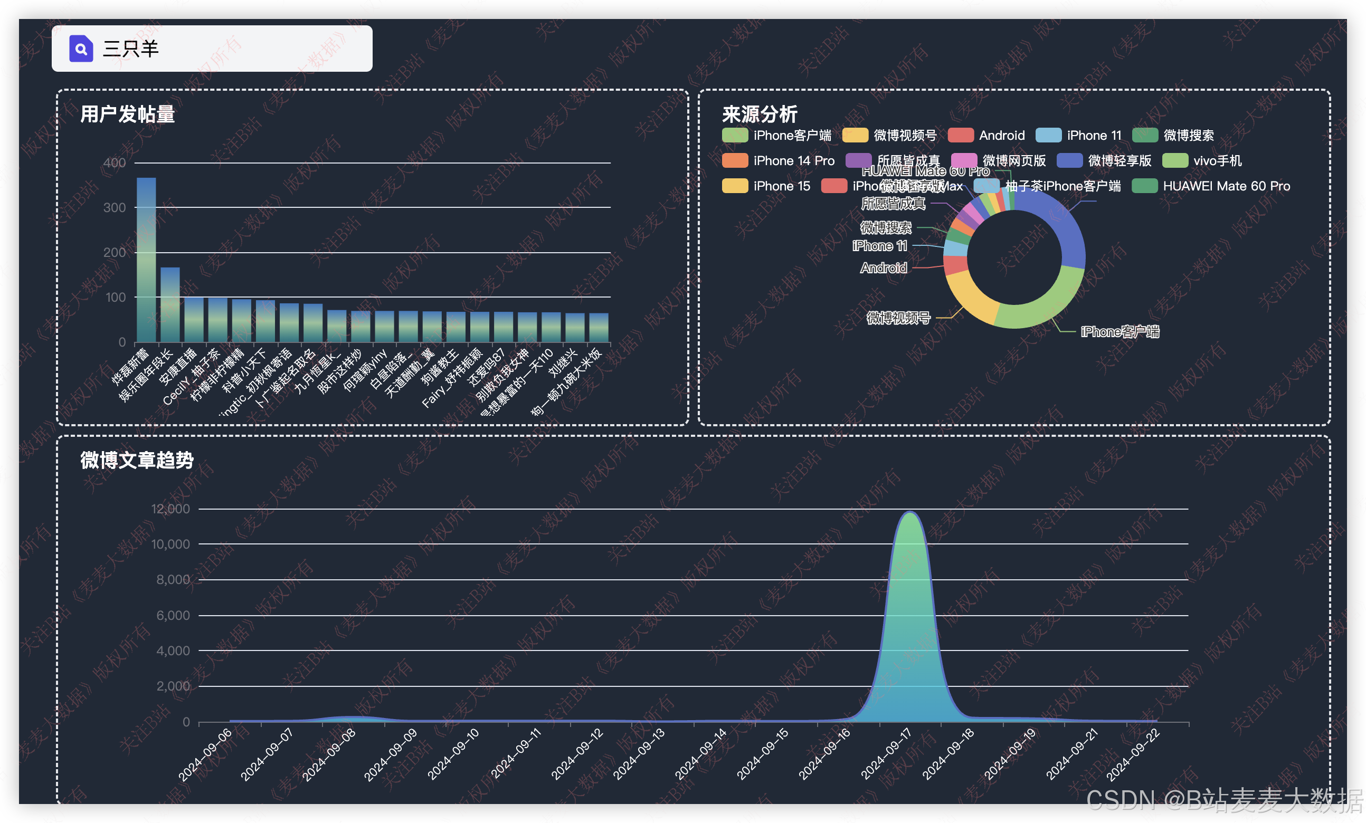Hide the 微博搜索 series via legend
The image size is (1366, 823).
(x=1145, y=135)
